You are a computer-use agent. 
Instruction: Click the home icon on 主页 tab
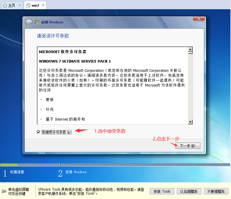coord(5,5)
